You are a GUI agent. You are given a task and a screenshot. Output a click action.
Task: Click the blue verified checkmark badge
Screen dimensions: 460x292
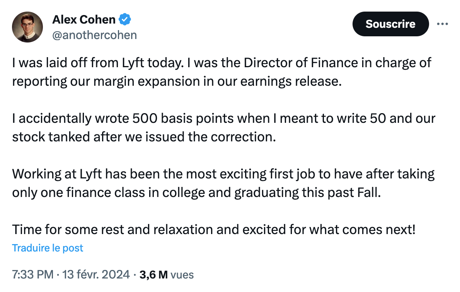click(x=125, y=19)
